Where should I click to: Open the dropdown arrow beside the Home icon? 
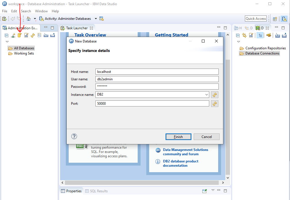coord(35,19)
